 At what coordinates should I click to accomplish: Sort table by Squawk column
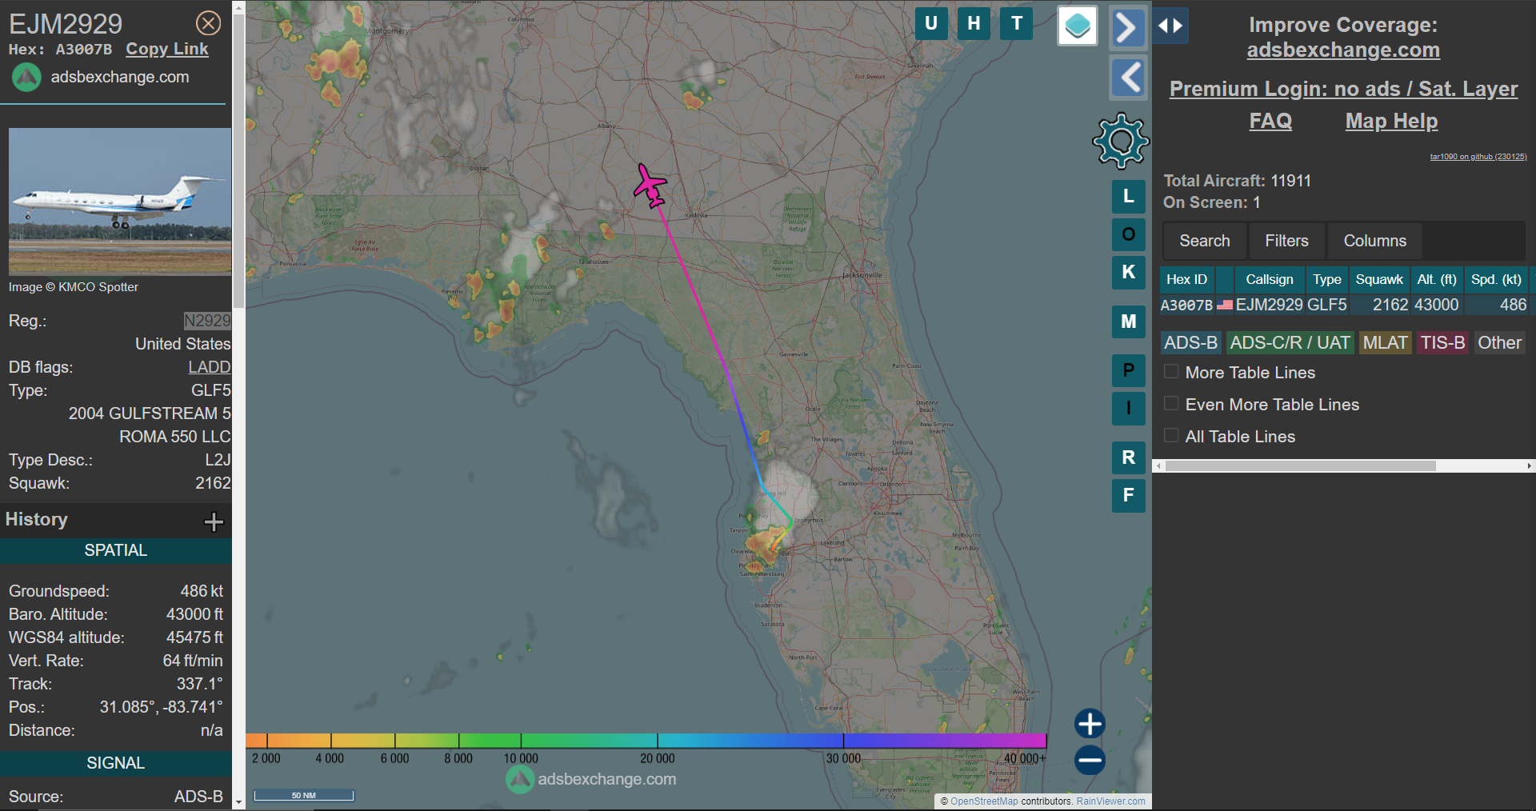click(x=1378, y=280)
